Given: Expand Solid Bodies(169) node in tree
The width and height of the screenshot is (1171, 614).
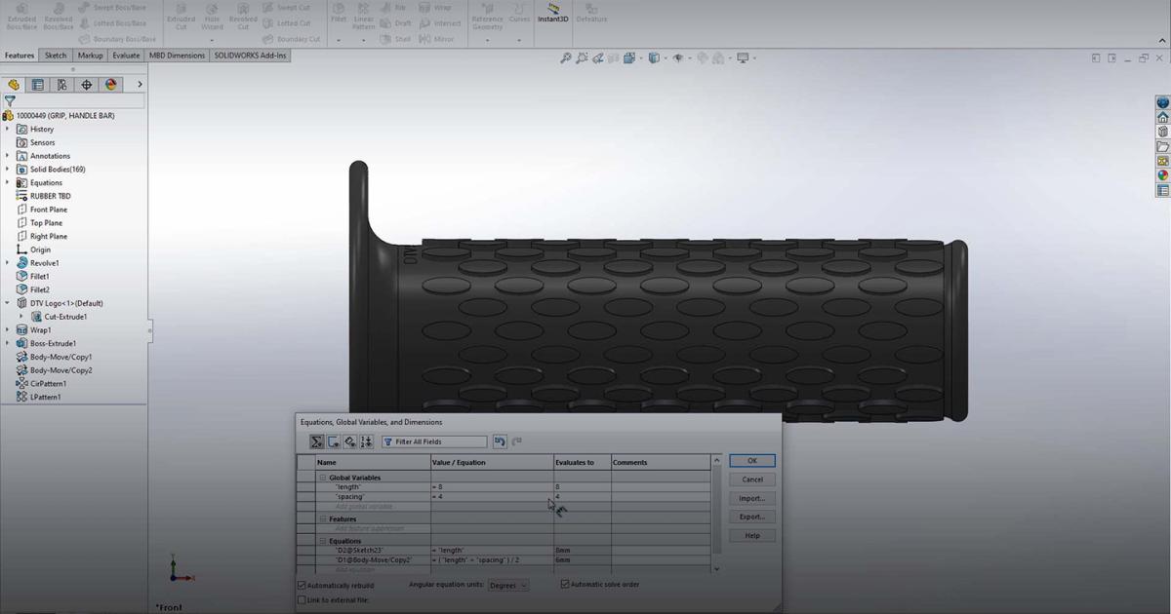Looking at the screenshot, I should pos(8,169).
